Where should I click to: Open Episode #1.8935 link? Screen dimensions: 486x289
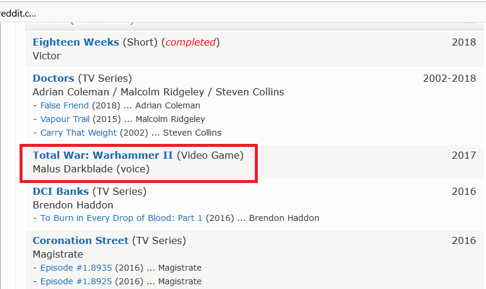tap(76, 268)
